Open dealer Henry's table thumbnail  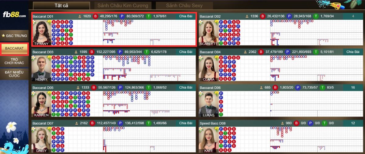pyautogui.click(x=42, y=69)
